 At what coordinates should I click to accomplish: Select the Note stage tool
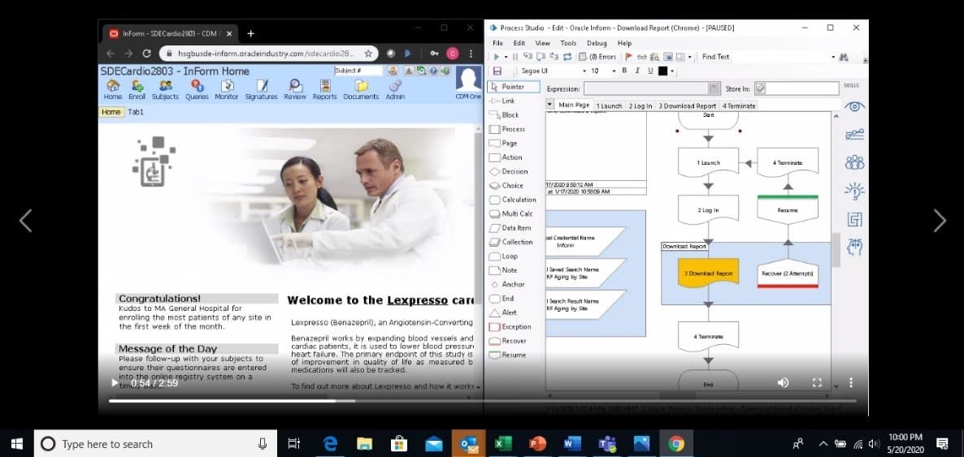(503, 270)
